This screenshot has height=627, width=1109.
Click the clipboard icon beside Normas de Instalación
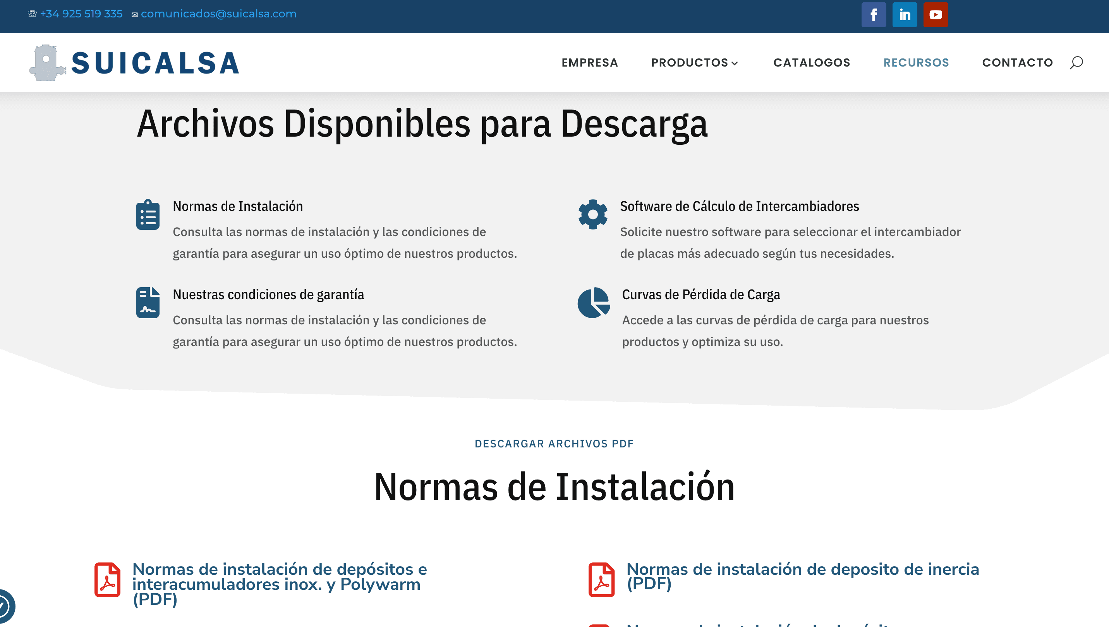click(148, 214)
